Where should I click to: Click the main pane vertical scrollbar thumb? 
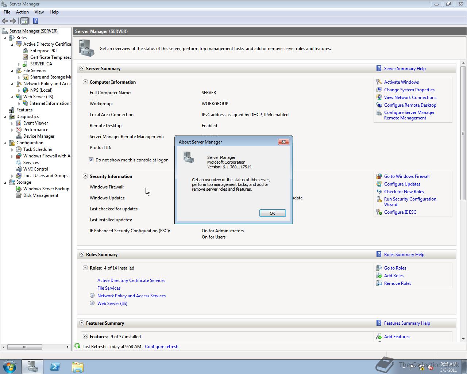(463, 133)
